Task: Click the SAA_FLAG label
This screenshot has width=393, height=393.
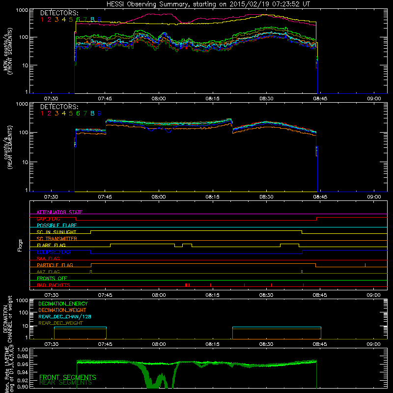Action: (x=48, y=258)
